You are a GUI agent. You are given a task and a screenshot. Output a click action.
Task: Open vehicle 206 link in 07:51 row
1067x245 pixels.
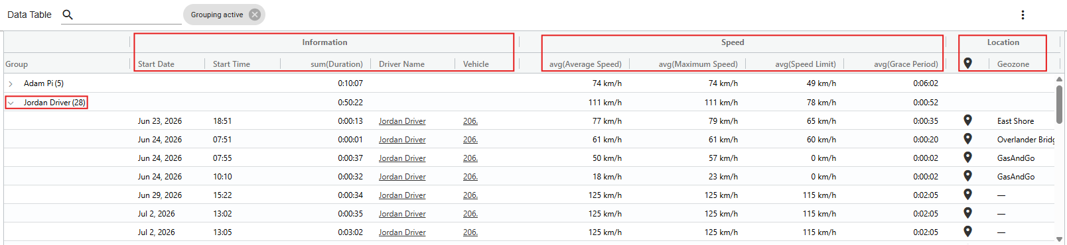point(470,140)
